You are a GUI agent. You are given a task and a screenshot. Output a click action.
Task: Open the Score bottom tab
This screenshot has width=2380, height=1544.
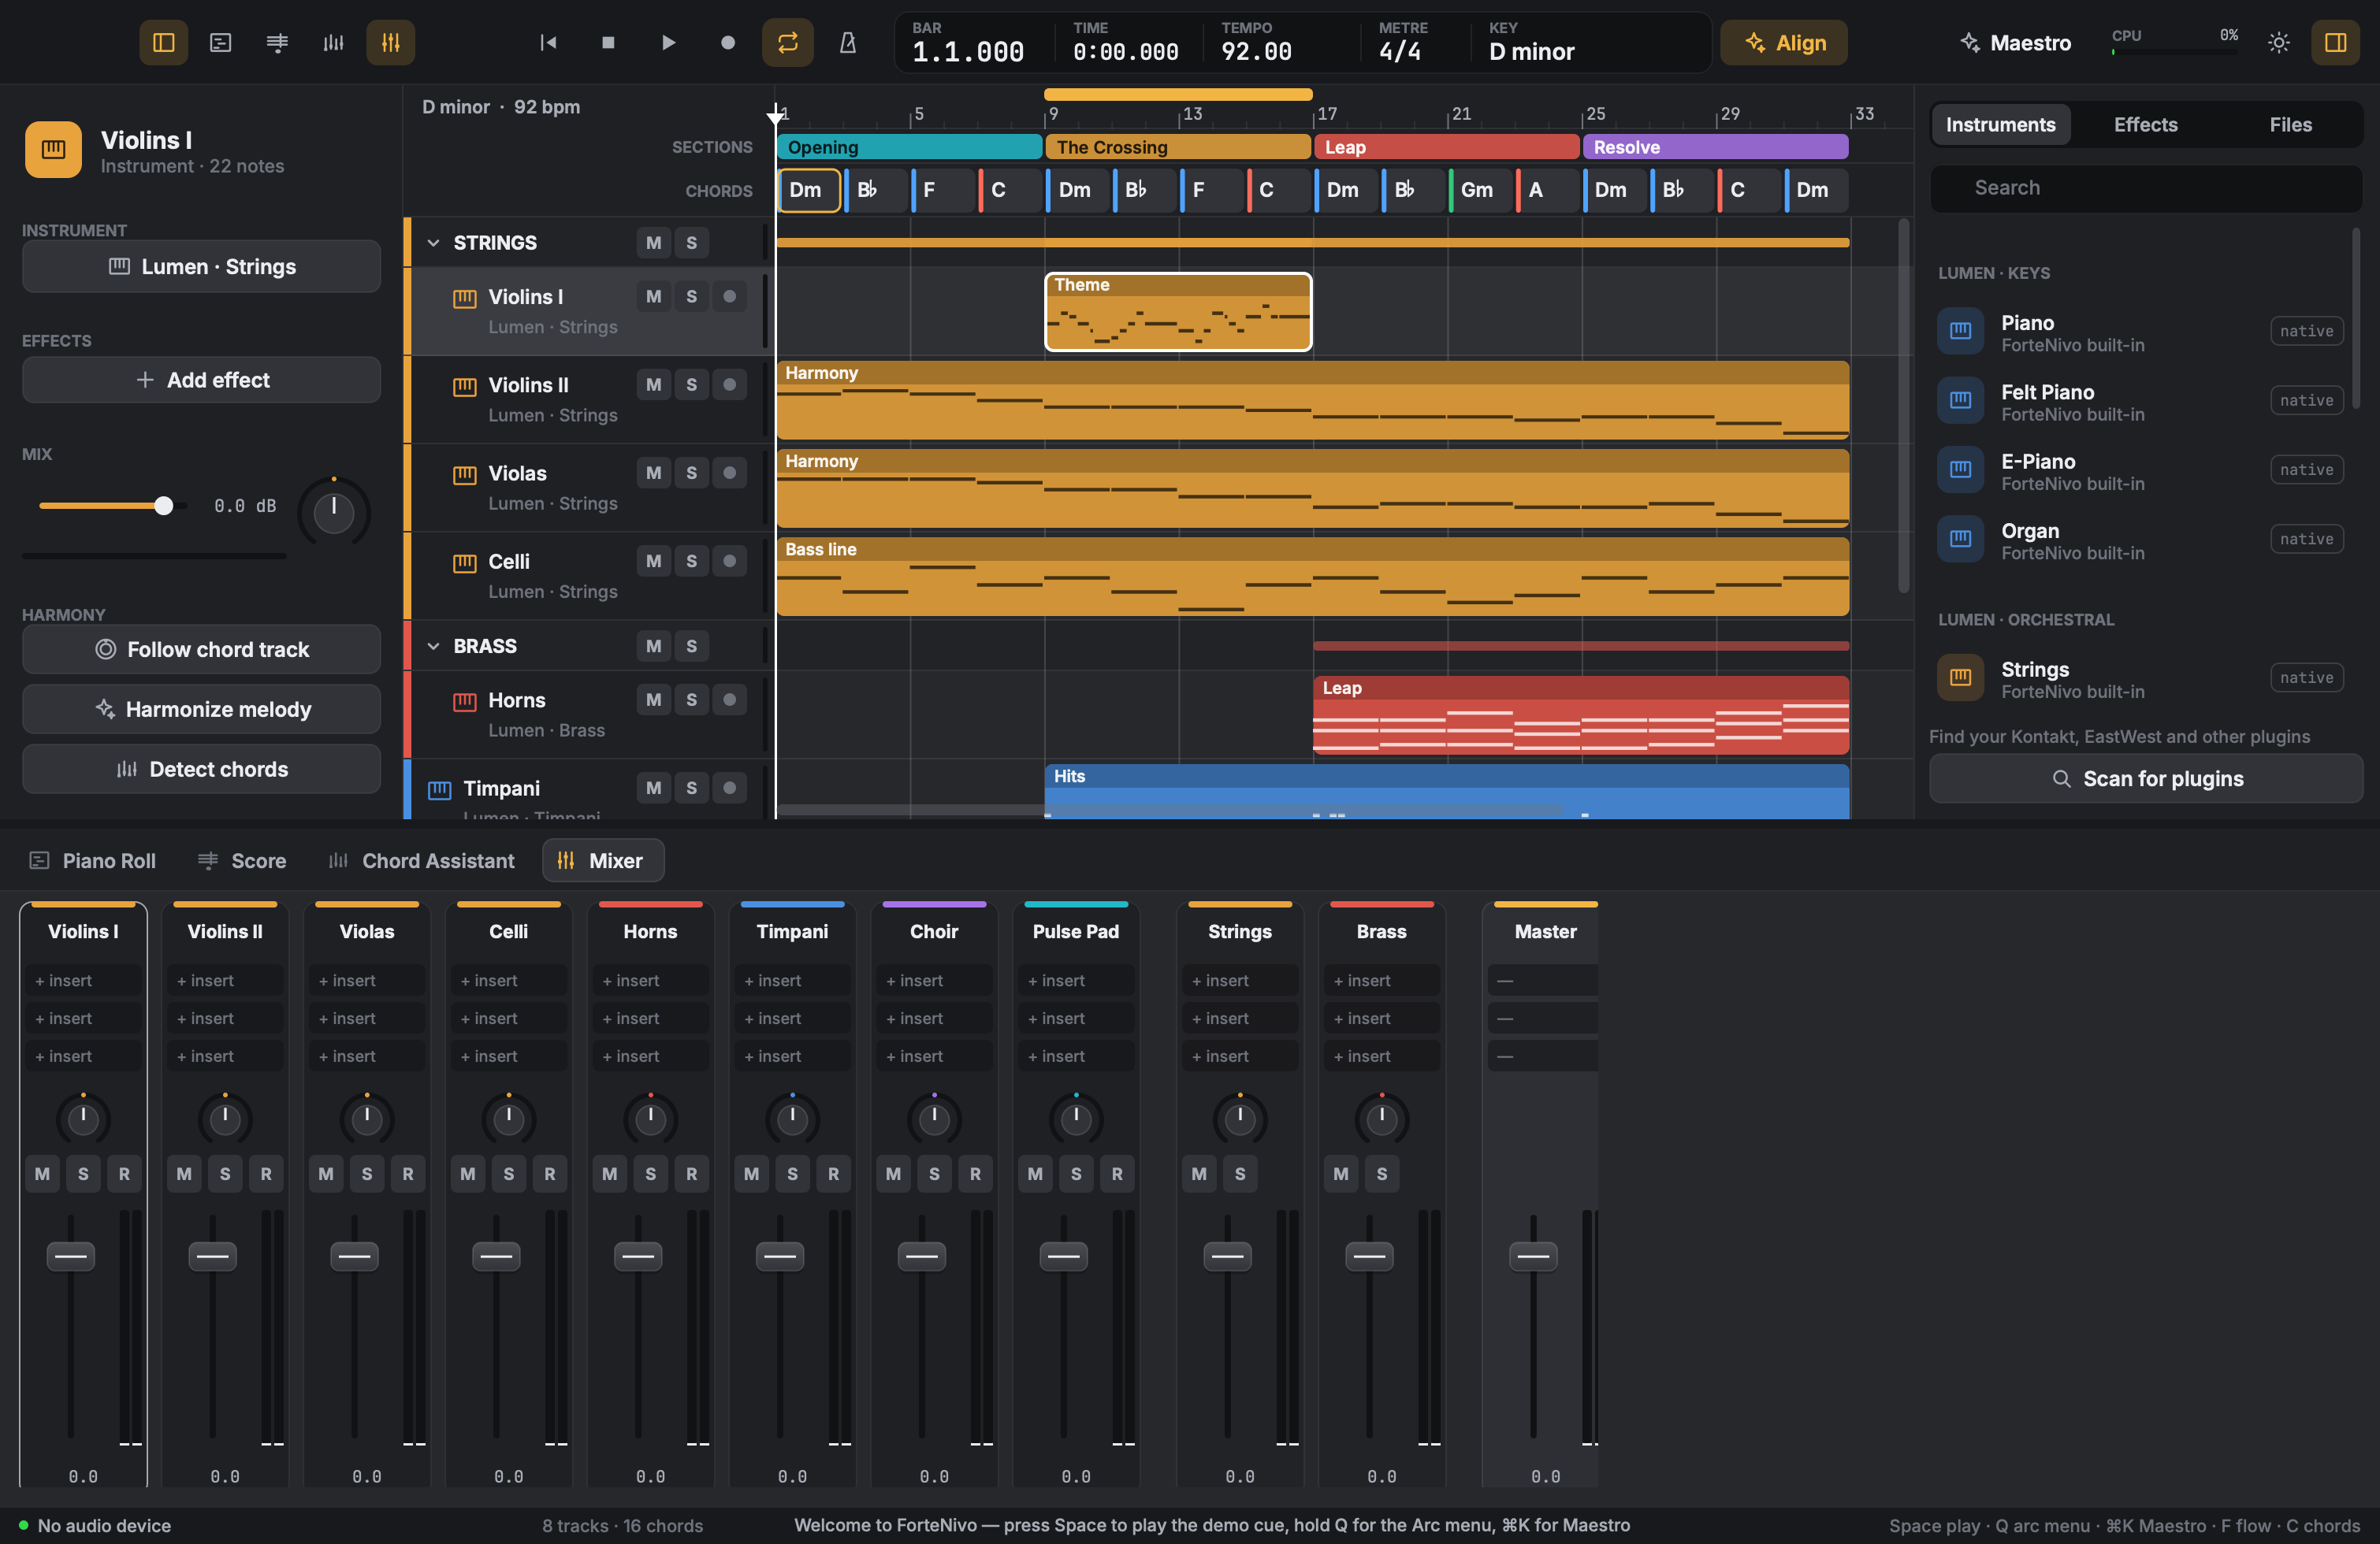tap(242, 860)
